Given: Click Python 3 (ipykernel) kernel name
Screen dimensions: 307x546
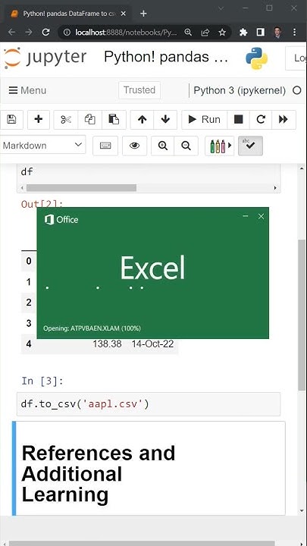Looking at the screenshot, I should click(x=240, y=90).
